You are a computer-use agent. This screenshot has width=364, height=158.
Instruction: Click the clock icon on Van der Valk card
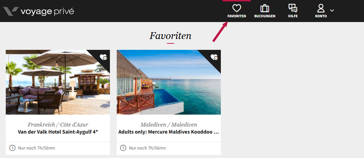coord(12,148)
